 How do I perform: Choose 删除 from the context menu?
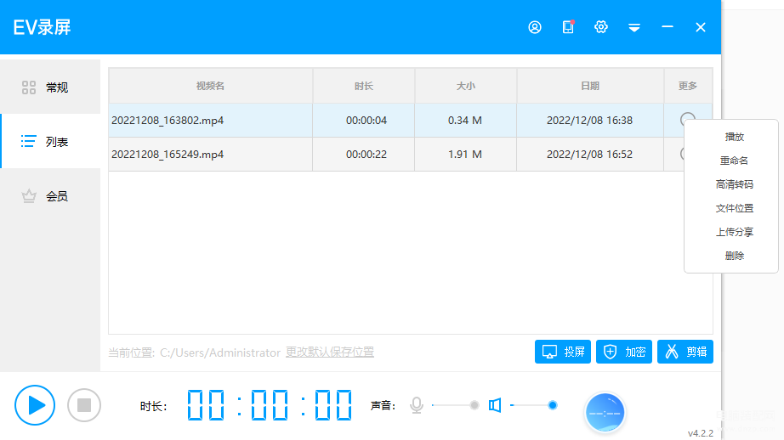[x=734, y=256]
